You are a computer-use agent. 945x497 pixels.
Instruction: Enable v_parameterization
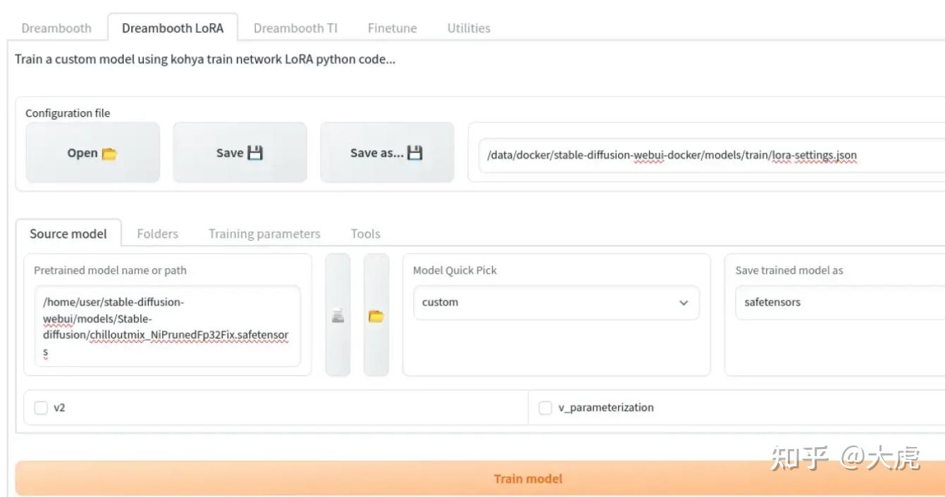point(545,407)
